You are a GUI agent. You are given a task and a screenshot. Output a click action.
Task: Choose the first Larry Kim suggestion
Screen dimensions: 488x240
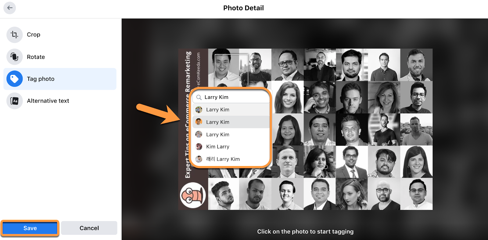pyautogui.click(x=231, y=110)
